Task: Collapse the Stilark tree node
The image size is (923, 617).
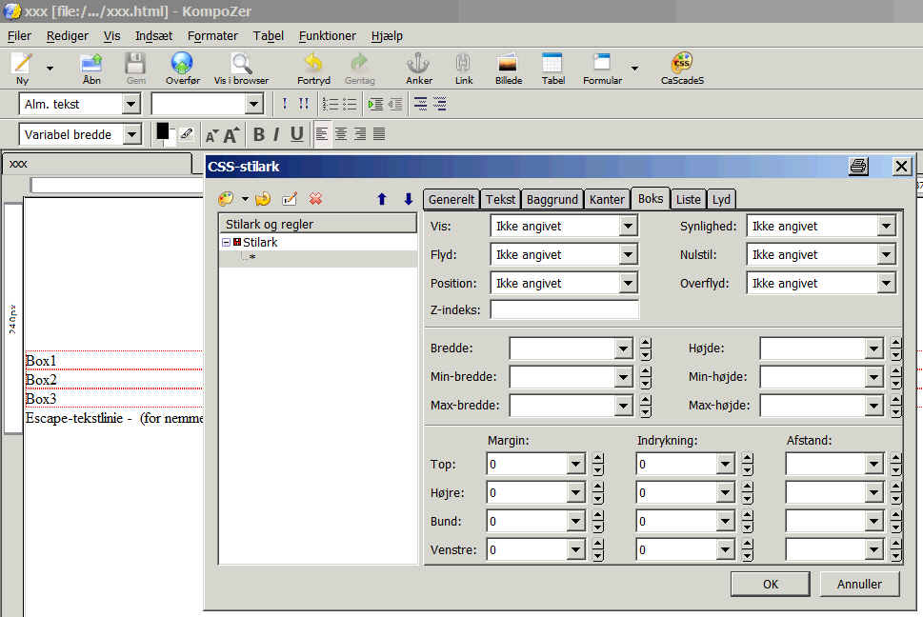Action: (227, 243)
